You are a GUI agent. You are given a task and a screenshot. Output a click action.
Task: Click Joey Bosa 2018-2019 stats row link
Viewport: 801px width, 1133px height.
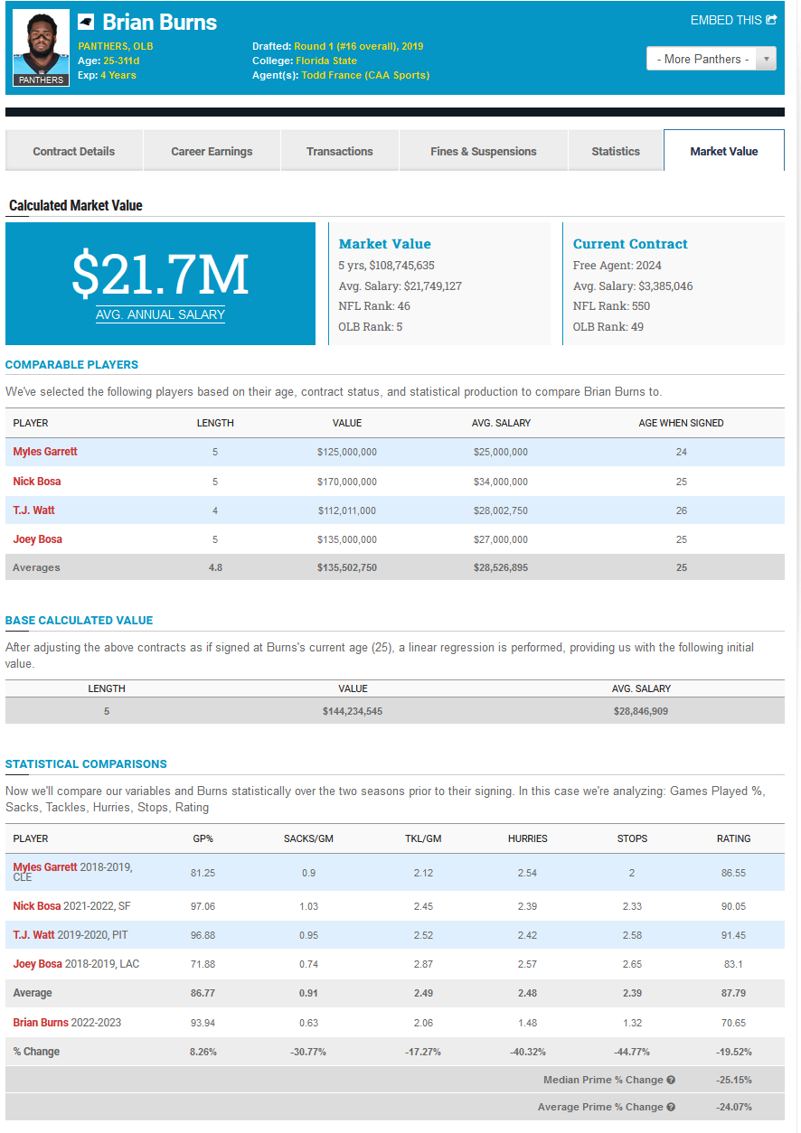[37, 964]
